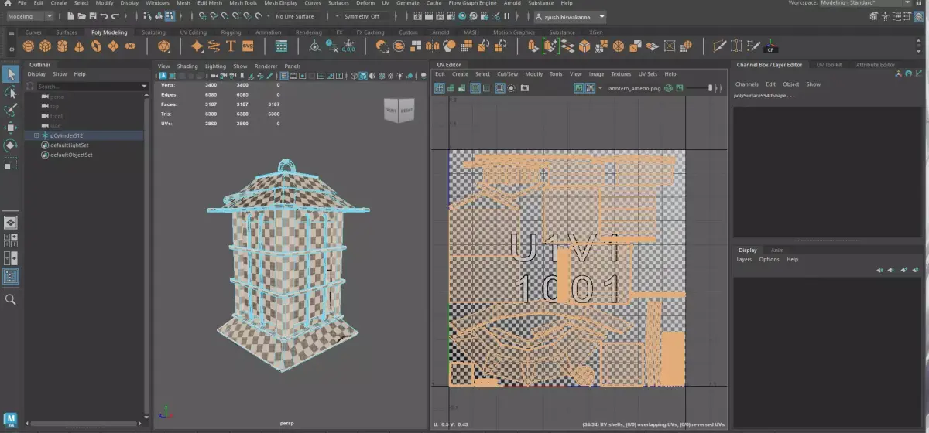Switch to the Anim layer tab
Viewport: 929px width, 433px height.
[776, 250]
